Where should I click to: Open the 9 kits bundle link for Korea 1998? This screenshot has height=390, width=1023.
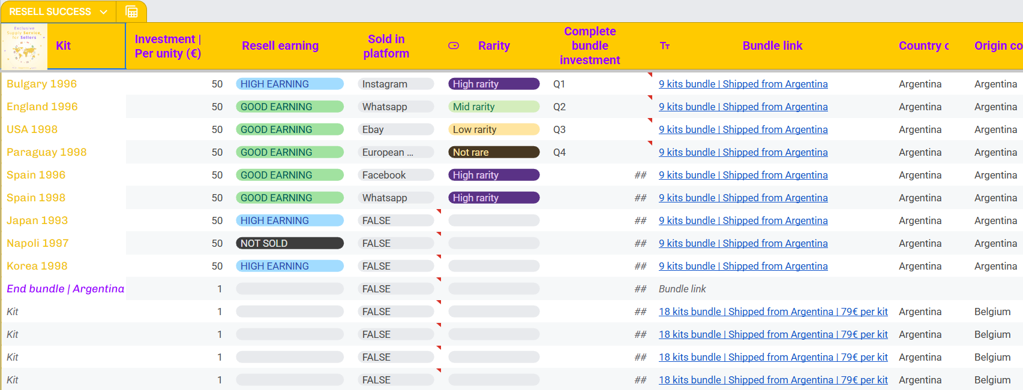[x=743, y=266]
